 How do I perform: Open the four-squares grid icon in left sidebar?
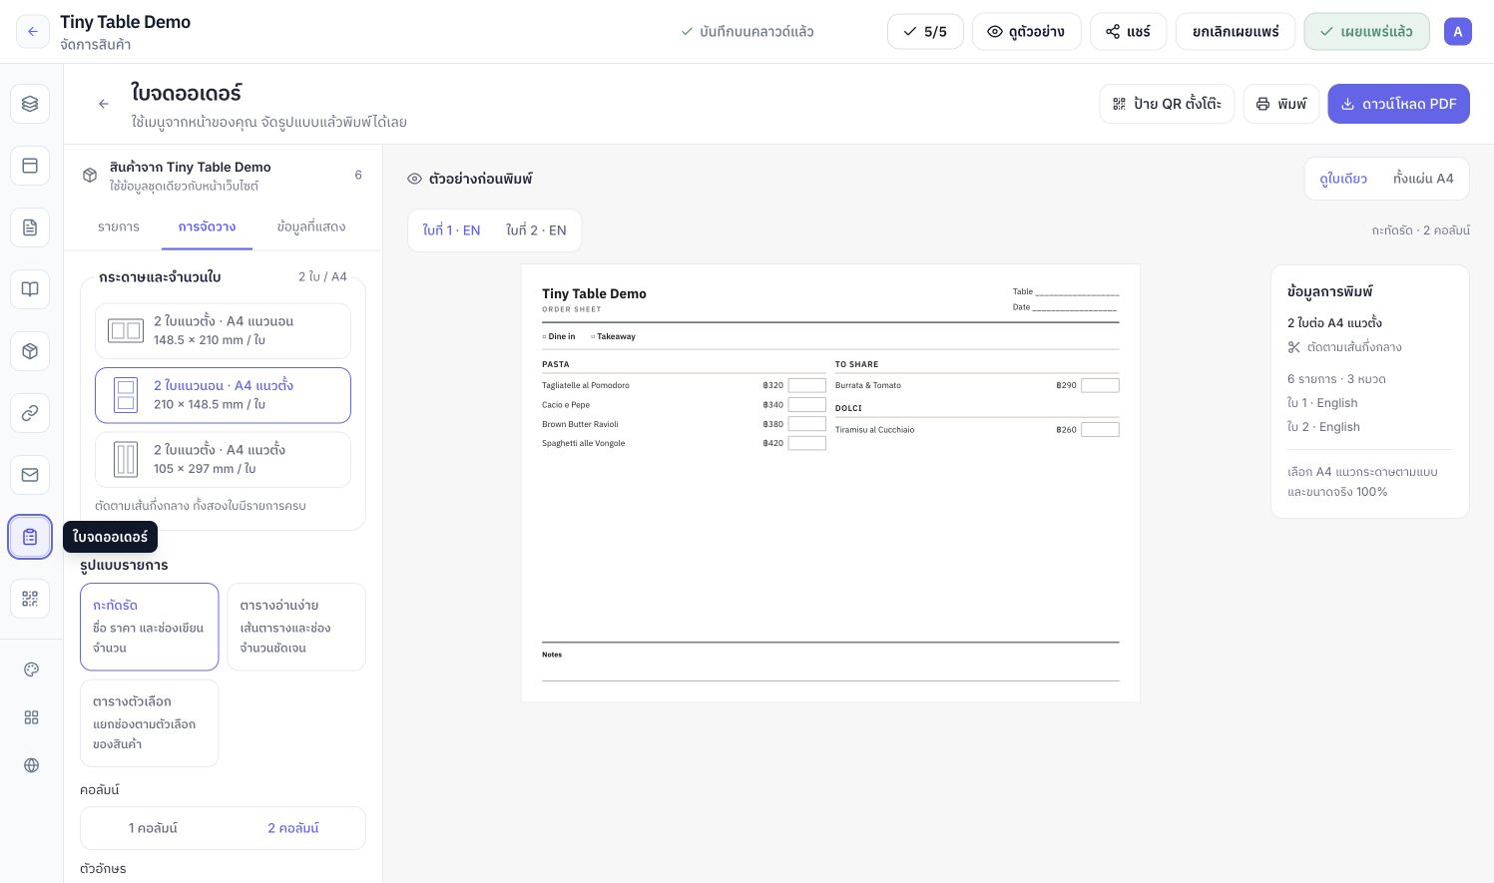coord(31,717)
